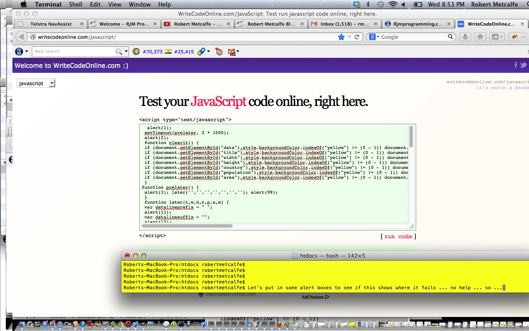Open the View menu
529x331 pixels.
(115, 5)
